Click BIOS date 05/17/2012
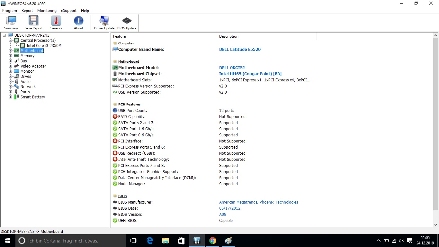The image size is (439, 247). pos(230,208)
